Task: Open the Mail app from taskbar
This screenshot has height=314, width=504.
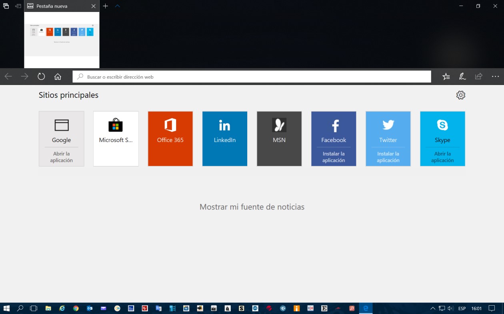Action: tap(104, 308)
